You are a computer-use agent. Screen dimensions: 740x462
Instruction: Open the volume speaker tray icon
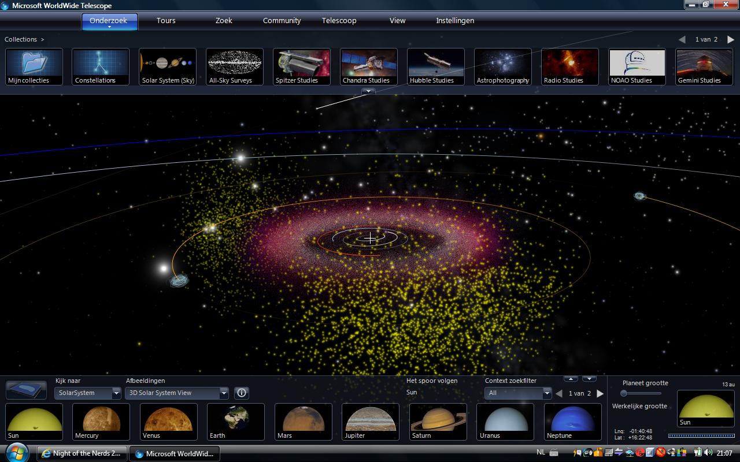coord(708,453)
